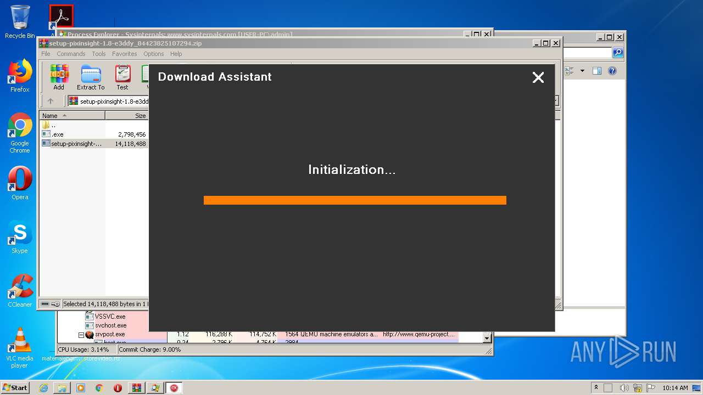Open Adobe Acrobat desktop shortcut

point(61,18)
